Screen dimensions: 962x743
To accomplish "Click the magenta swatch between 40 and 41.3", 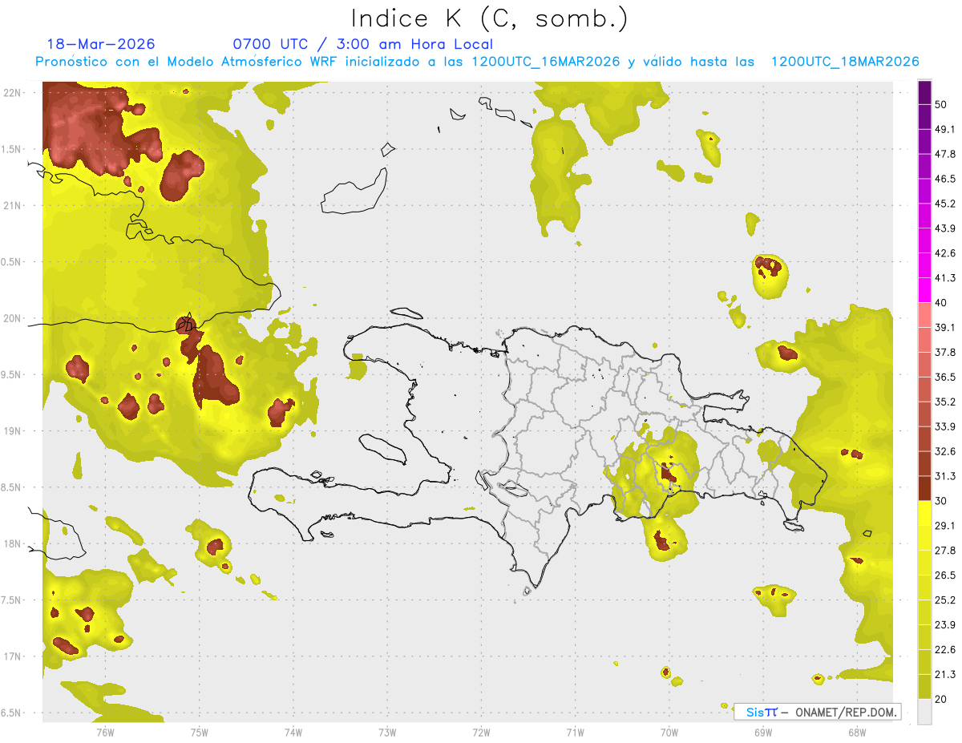I will pyautogui.click(x=925, y=290).
